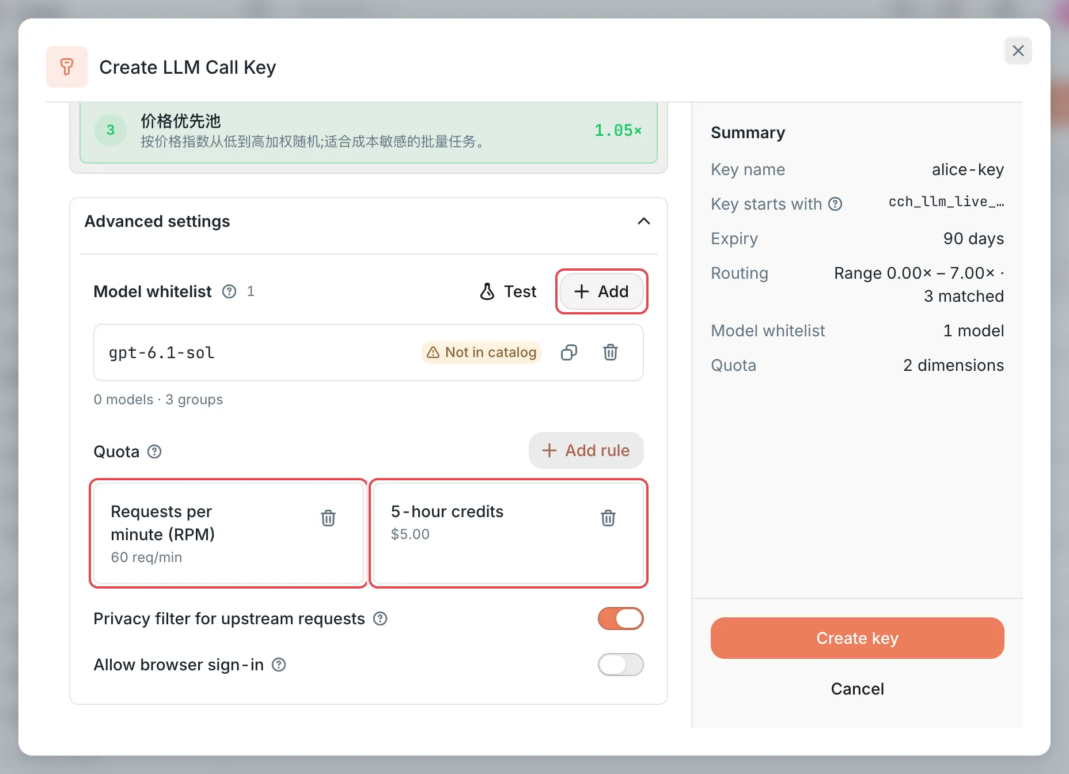Cancel key creation

(x=857, y=689)
